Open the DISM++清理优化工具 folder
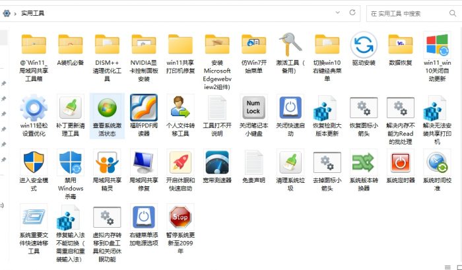Viewport: 462px width, 270px height. point(107,44)
